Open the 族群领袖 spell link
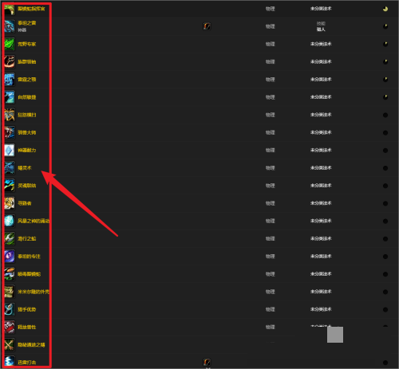 [27, 62]
